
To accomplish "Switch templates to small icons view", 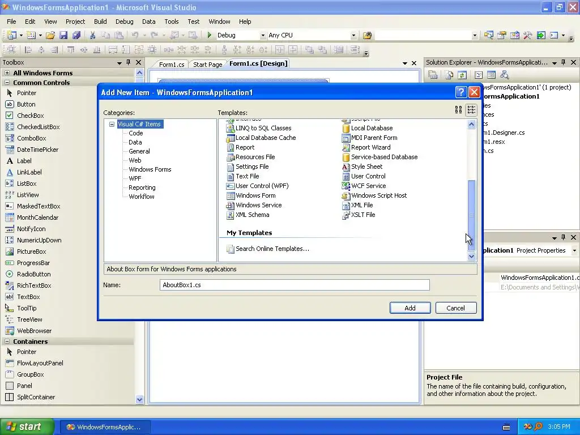I will 471,109.
